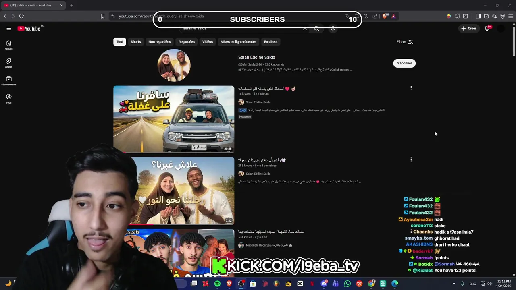The image size is (516, 290).
Task: Open WhatsApp from the taskbar
Action: coord(347,284)
